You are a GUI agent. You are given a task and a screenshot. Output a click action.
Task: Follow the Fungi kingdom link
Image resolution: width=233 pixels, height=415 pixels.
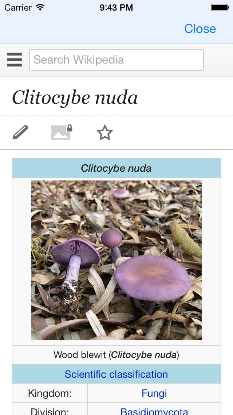point(154,393)
